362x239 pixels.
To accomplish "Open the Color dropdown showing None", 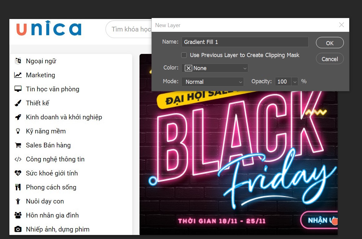I will [215, 68].
